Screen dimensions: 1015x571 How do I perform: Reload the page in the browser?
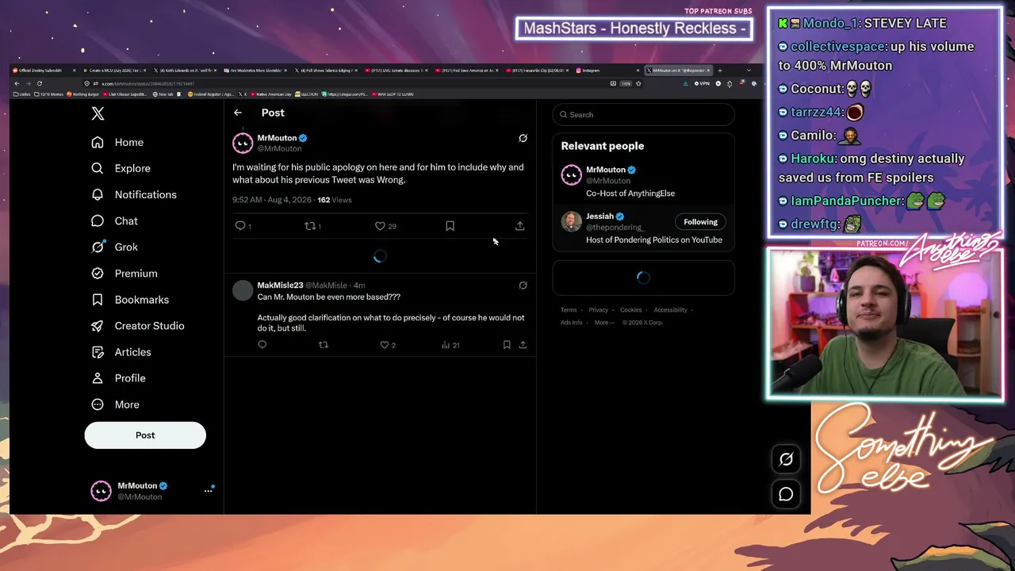coord(40,83)
